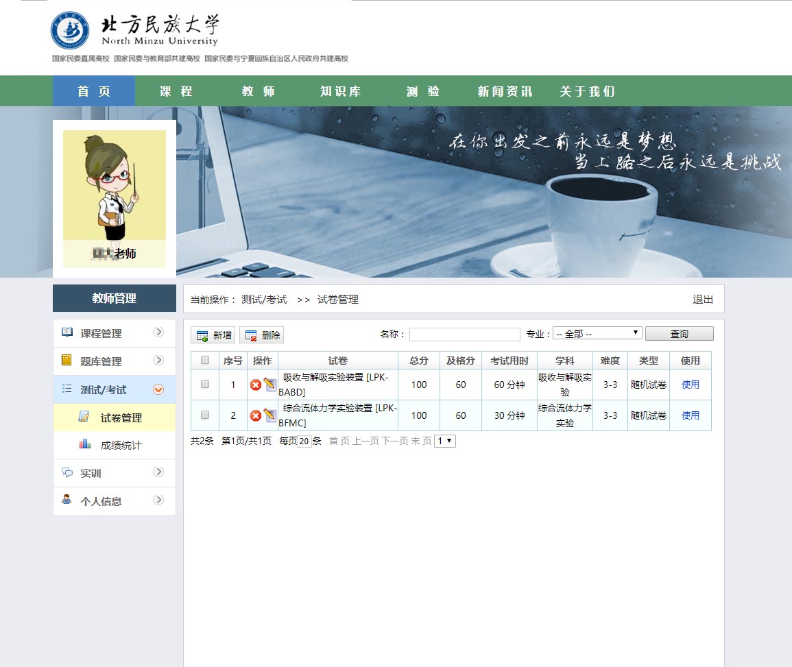Click the red delete icon in row 1
This screenshot has width=792, height=667.
(x=256, y=385)
